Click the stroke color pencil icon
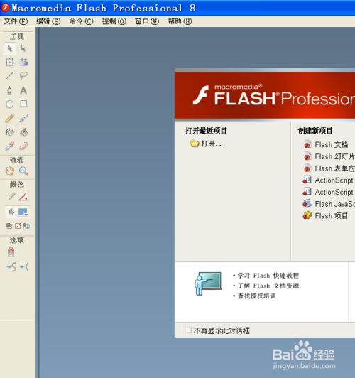 [11, 196]
